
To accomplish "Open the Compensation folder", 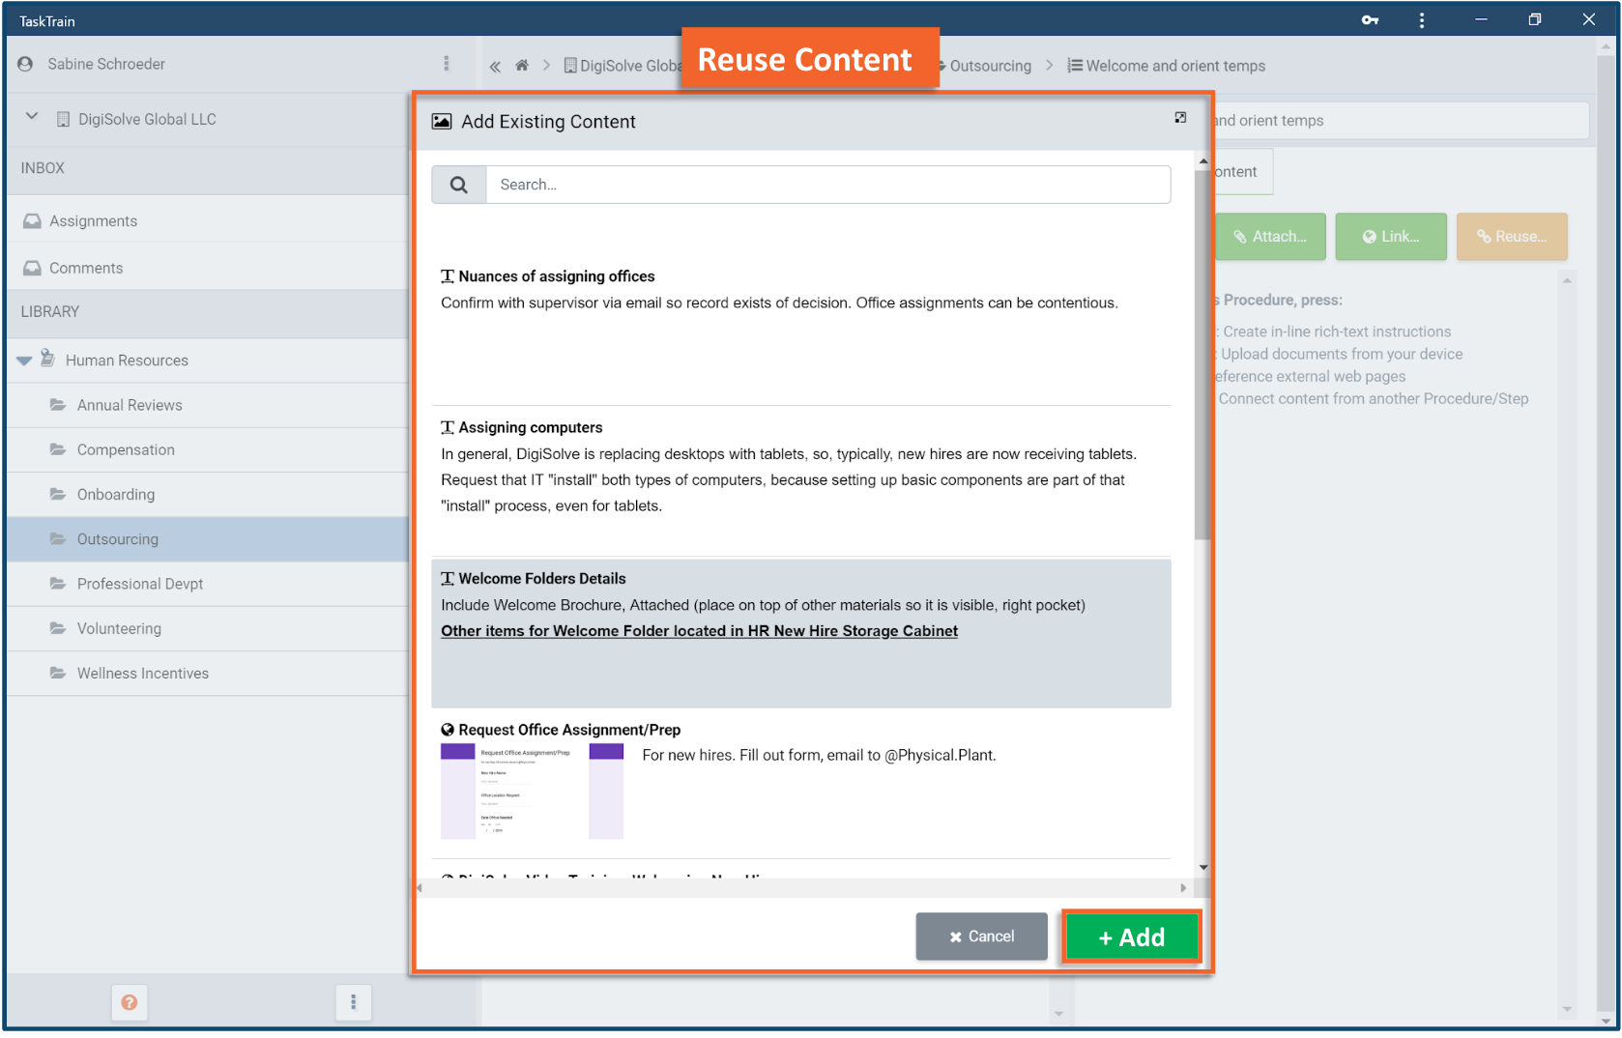I will click(126, 449).
